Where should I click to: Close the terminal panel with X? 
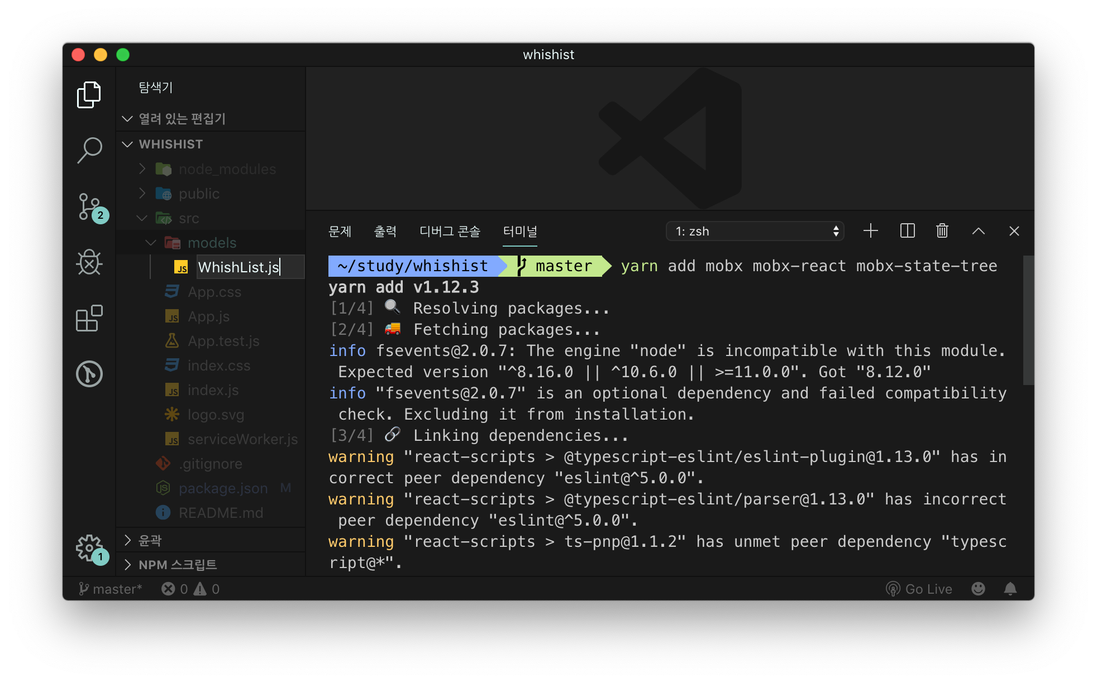coord(1014,231)
